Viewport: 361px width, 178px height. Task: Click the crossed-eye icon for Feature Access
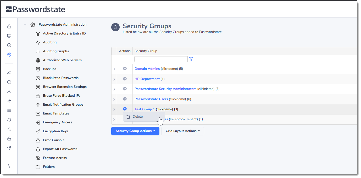click(x=38, y=158)
